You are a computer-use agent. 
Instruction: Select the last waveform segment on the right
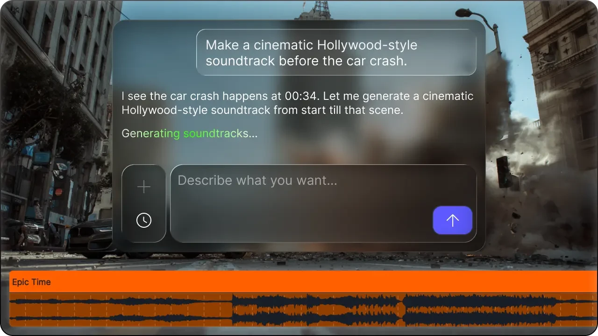[x=499, y=310]
